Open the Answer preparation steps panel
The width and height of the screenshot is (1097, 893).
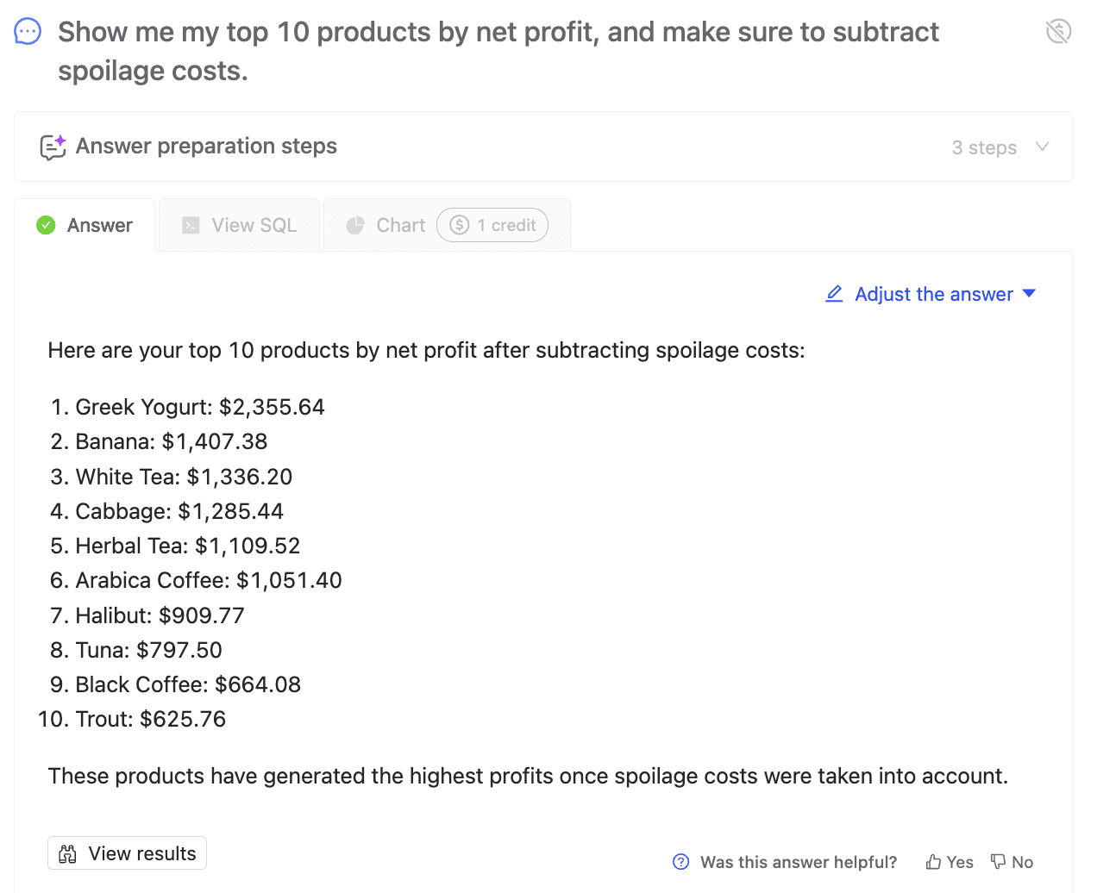pyautogui.click(x=207, y=147)
